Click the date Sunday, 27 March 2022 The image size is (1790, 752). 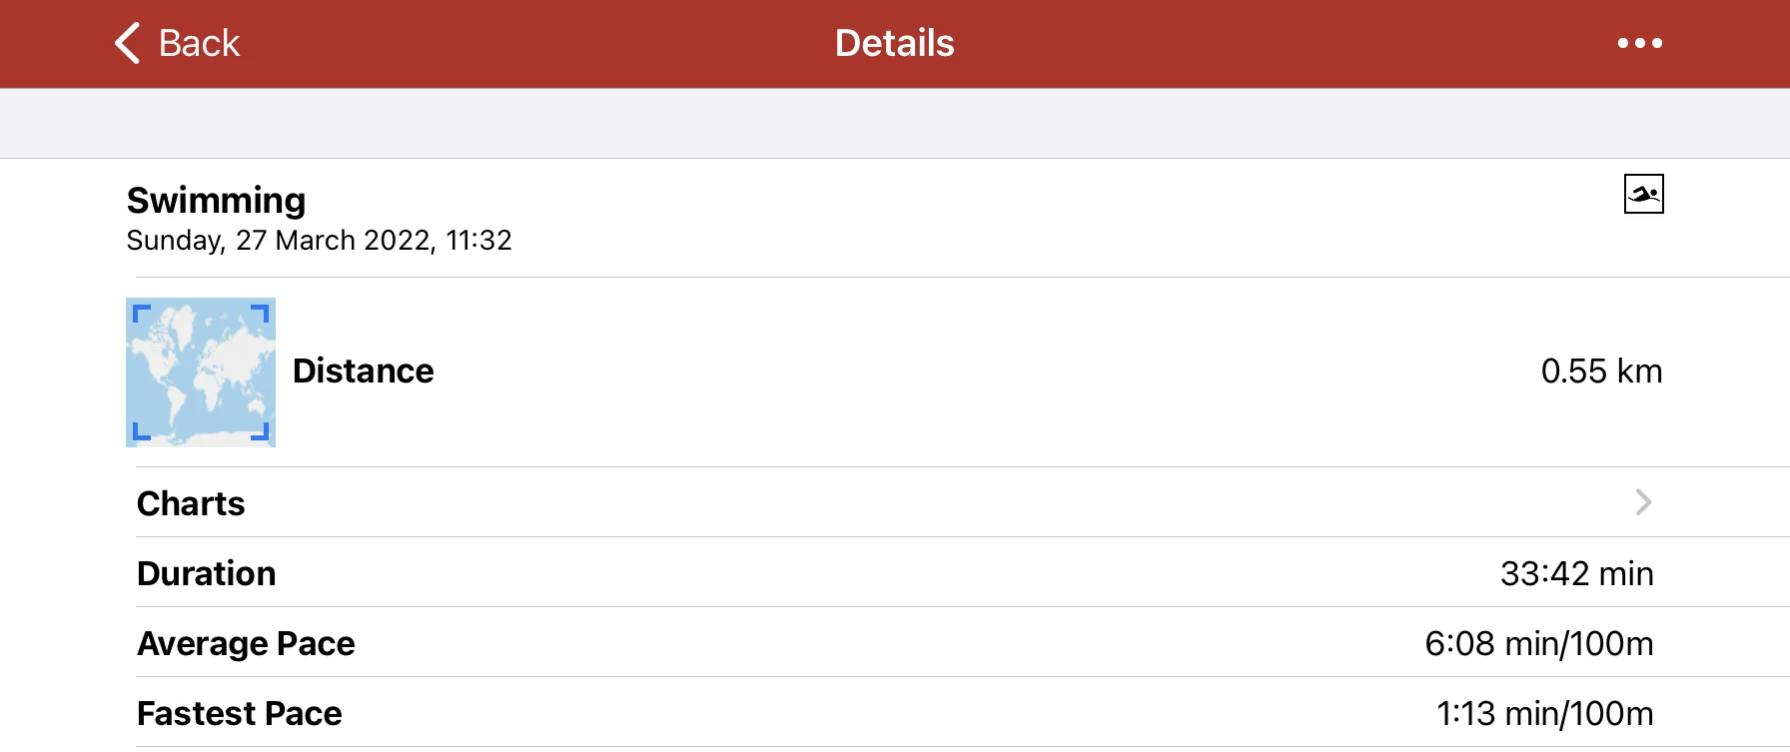(280, 241)
